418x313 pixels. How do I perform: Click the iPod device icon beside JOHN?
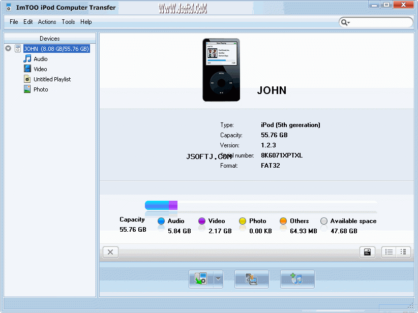18,48
